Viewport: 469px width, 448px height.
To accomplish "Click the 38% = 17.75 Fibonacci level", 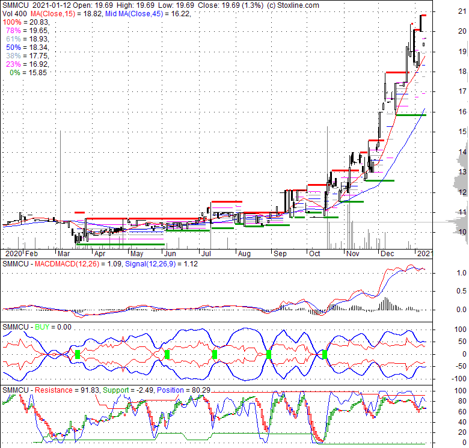I will pyautogui.click(x=28, y=56).
